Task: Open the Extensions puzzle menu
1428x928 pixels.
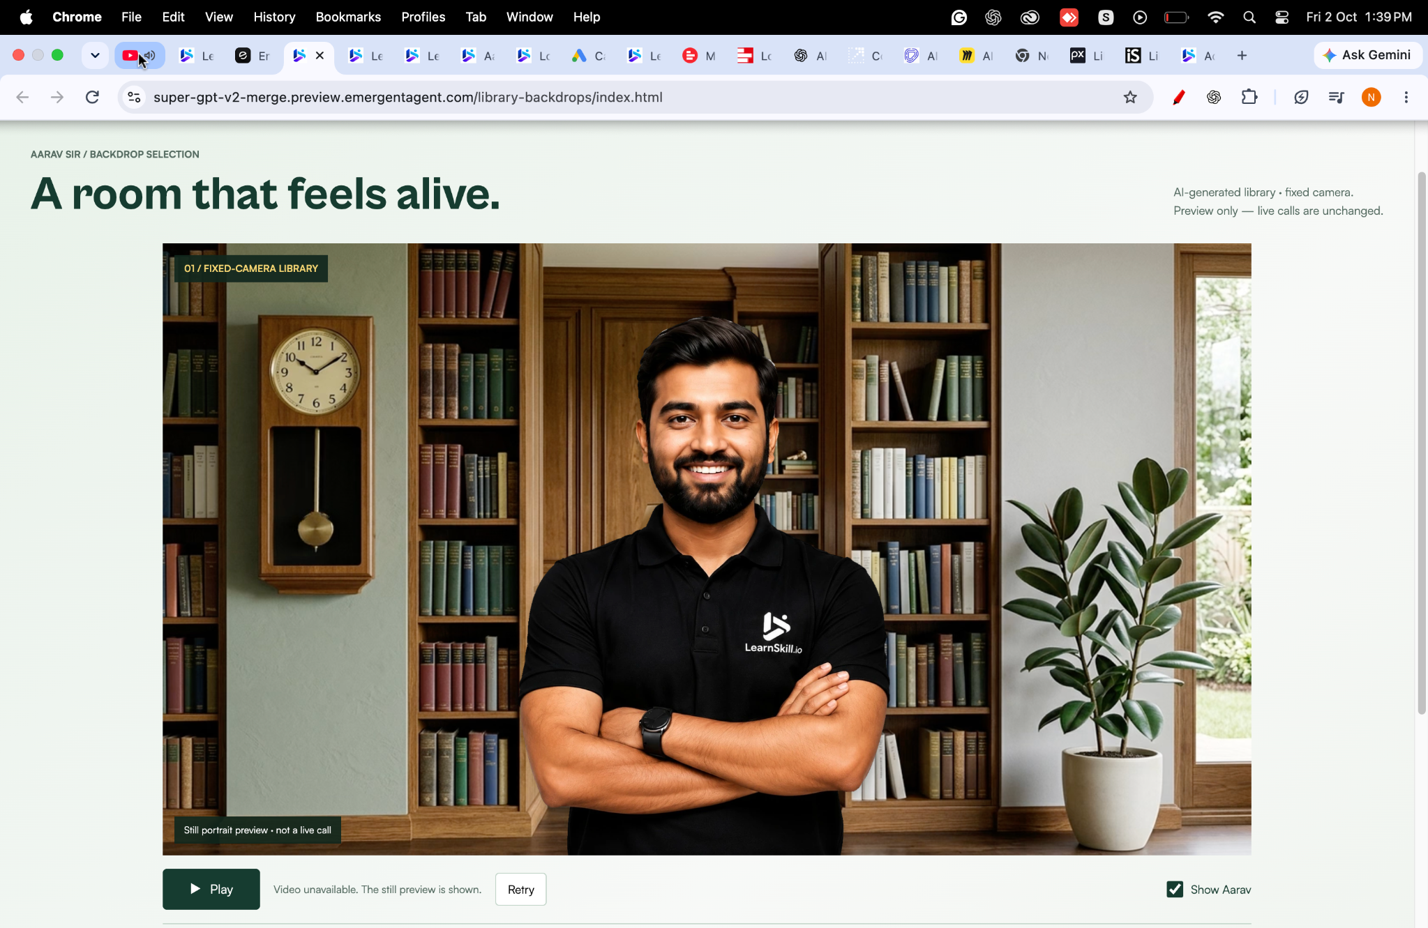Action: click(x=1249, y=98)
